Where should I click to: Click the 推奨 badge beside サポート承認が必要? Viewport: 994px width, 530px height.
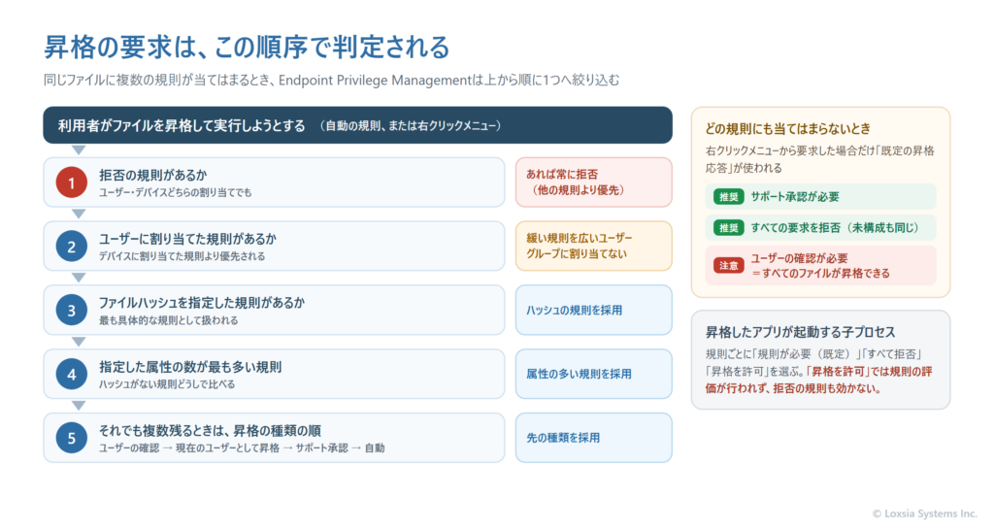[x=728, y=196]
